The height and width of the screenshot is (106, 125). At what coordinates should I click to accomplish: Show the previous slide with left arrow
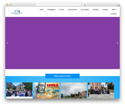pos(7,43)
